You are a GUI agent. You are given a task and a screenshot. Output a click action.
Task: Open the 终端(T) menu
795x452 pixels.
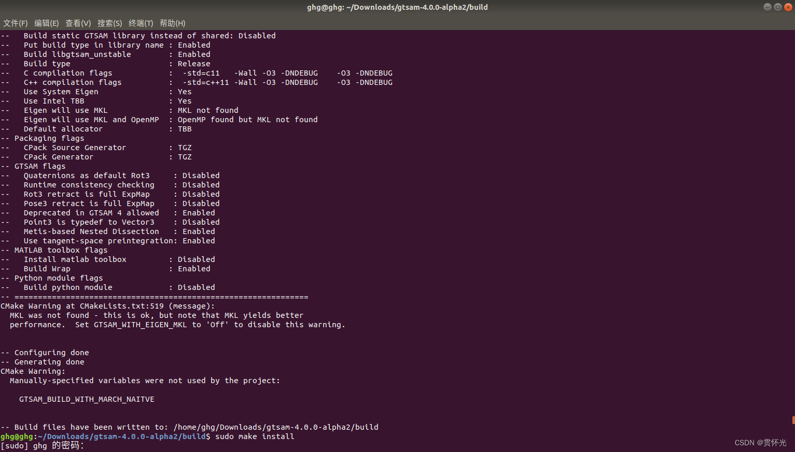(141, 23)
